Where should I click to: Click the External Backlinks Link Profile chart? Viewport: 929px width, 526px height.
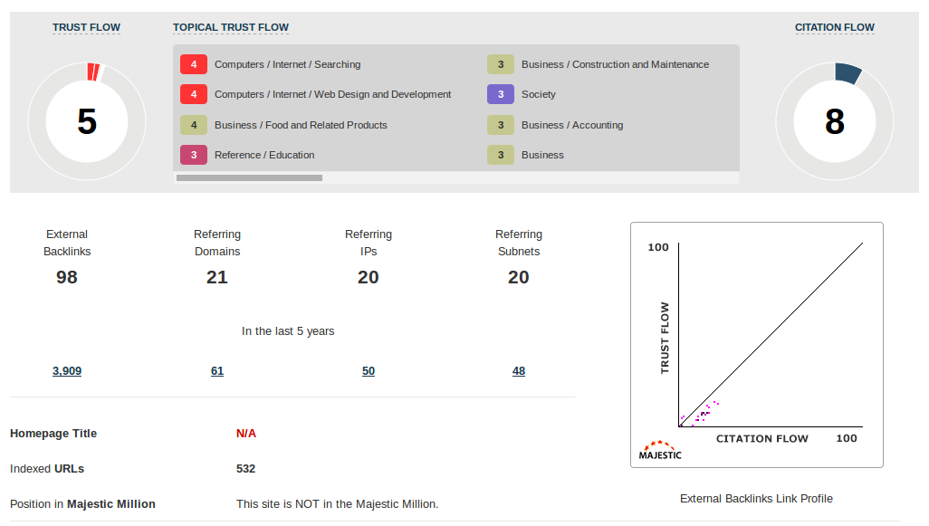pos(757,344)
